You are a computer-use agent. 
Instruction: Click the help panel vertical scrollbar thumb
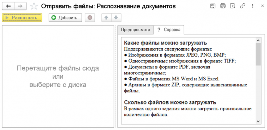point(258,54)
